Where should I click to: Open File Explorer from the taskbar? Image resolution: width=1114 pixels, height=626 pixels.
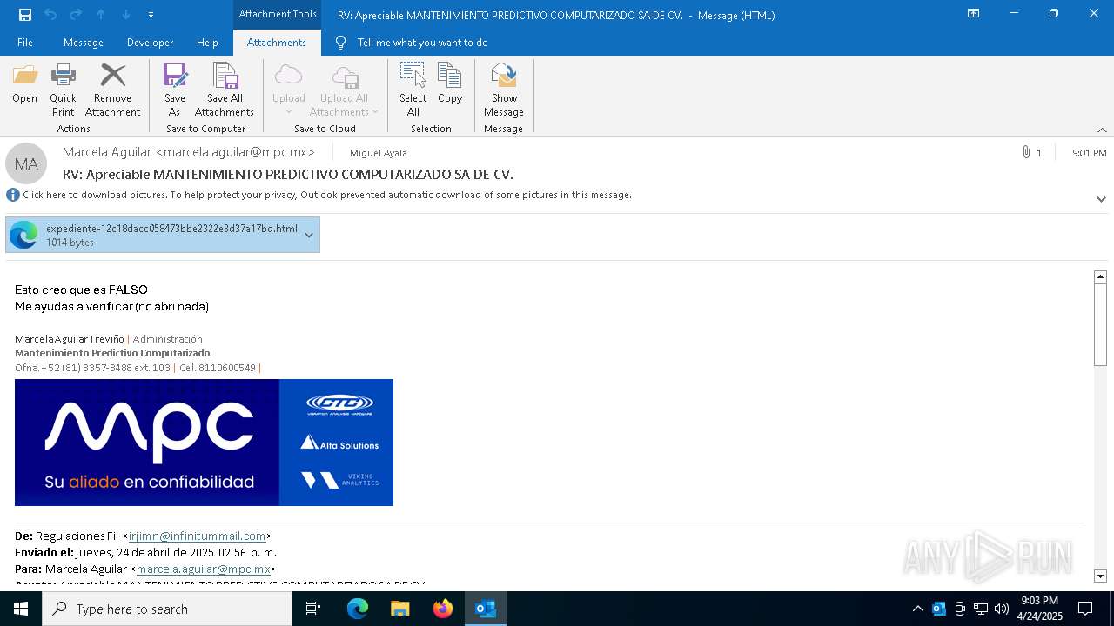[x=400, y=609]
